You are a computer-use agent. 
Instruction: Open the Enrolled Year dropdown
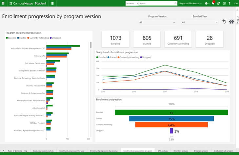(x=200, y=22)
